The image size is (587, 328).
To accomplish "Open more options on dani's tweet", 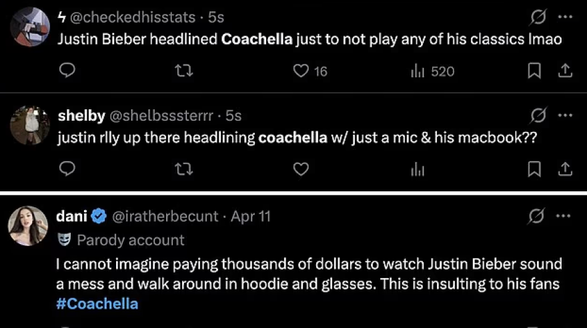I will pos(564,216).
